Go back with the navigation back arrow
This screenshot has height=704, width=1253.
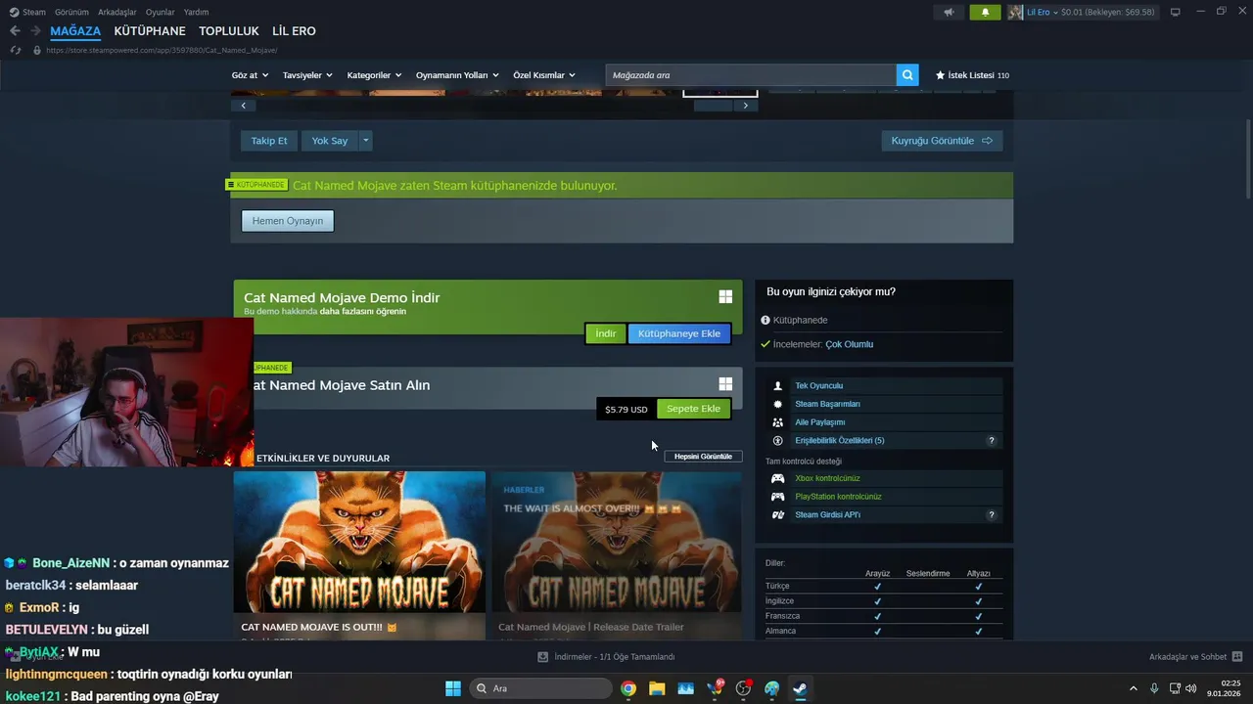[15, 31]
